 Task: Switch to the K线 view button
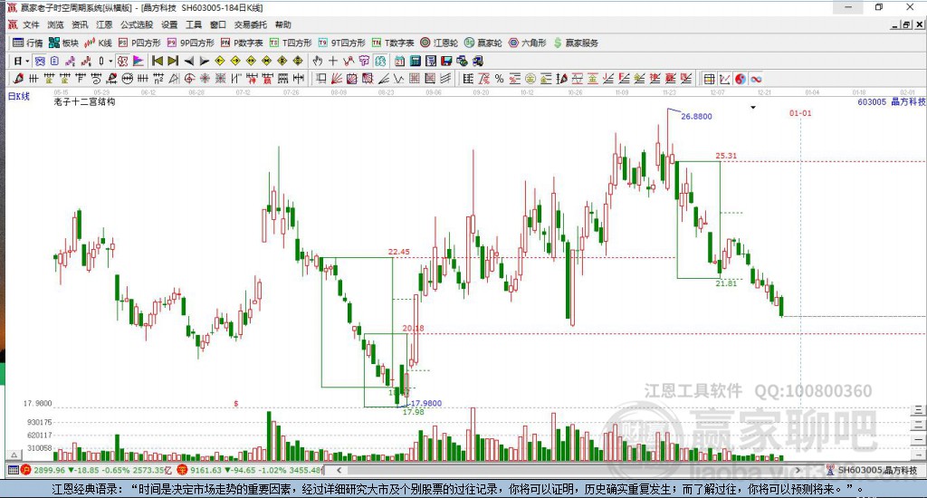[x=98, y=43]
